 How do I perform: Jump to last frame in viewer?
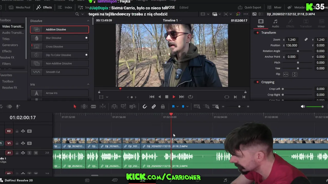[x=181, y=97]
